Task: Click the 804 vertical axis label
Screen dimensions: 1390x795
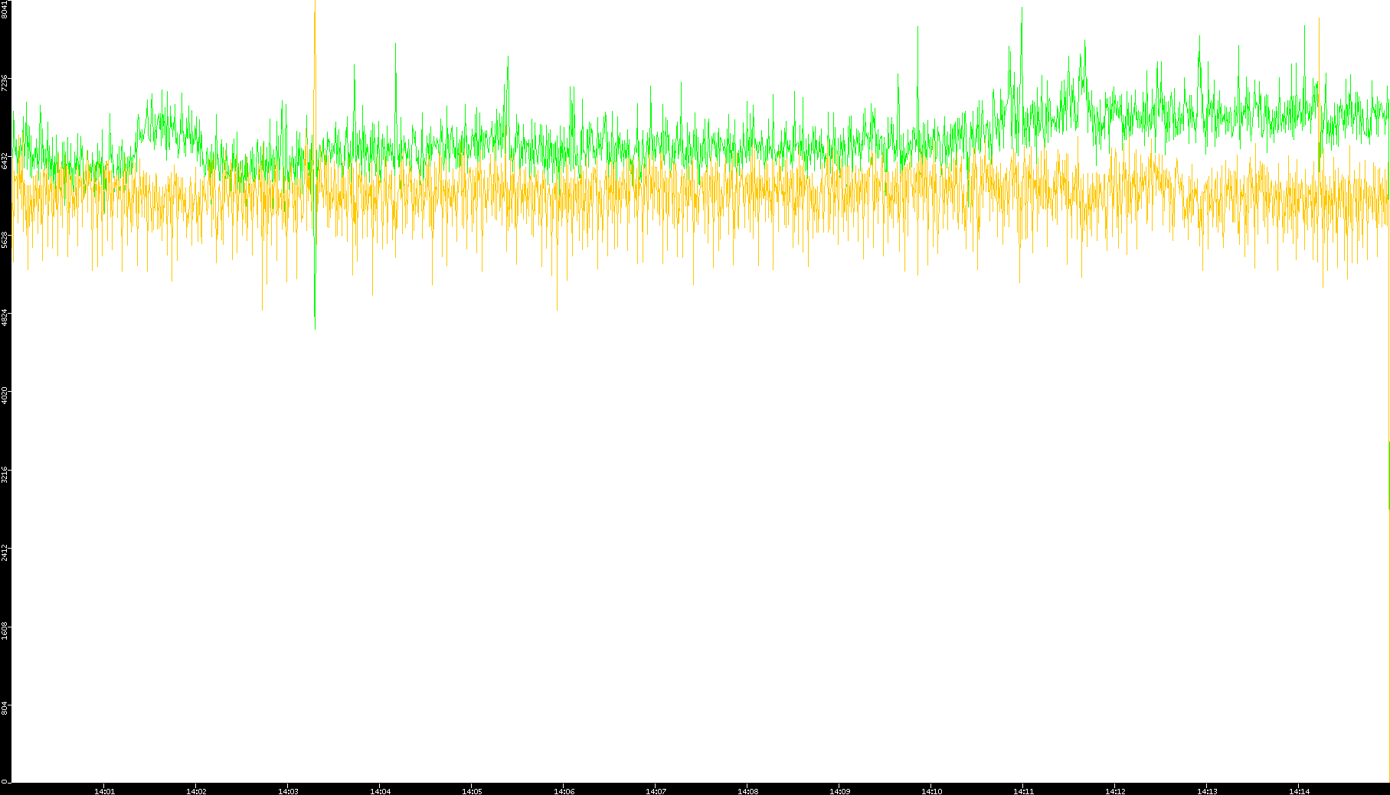Action: (x=5, y=709)
